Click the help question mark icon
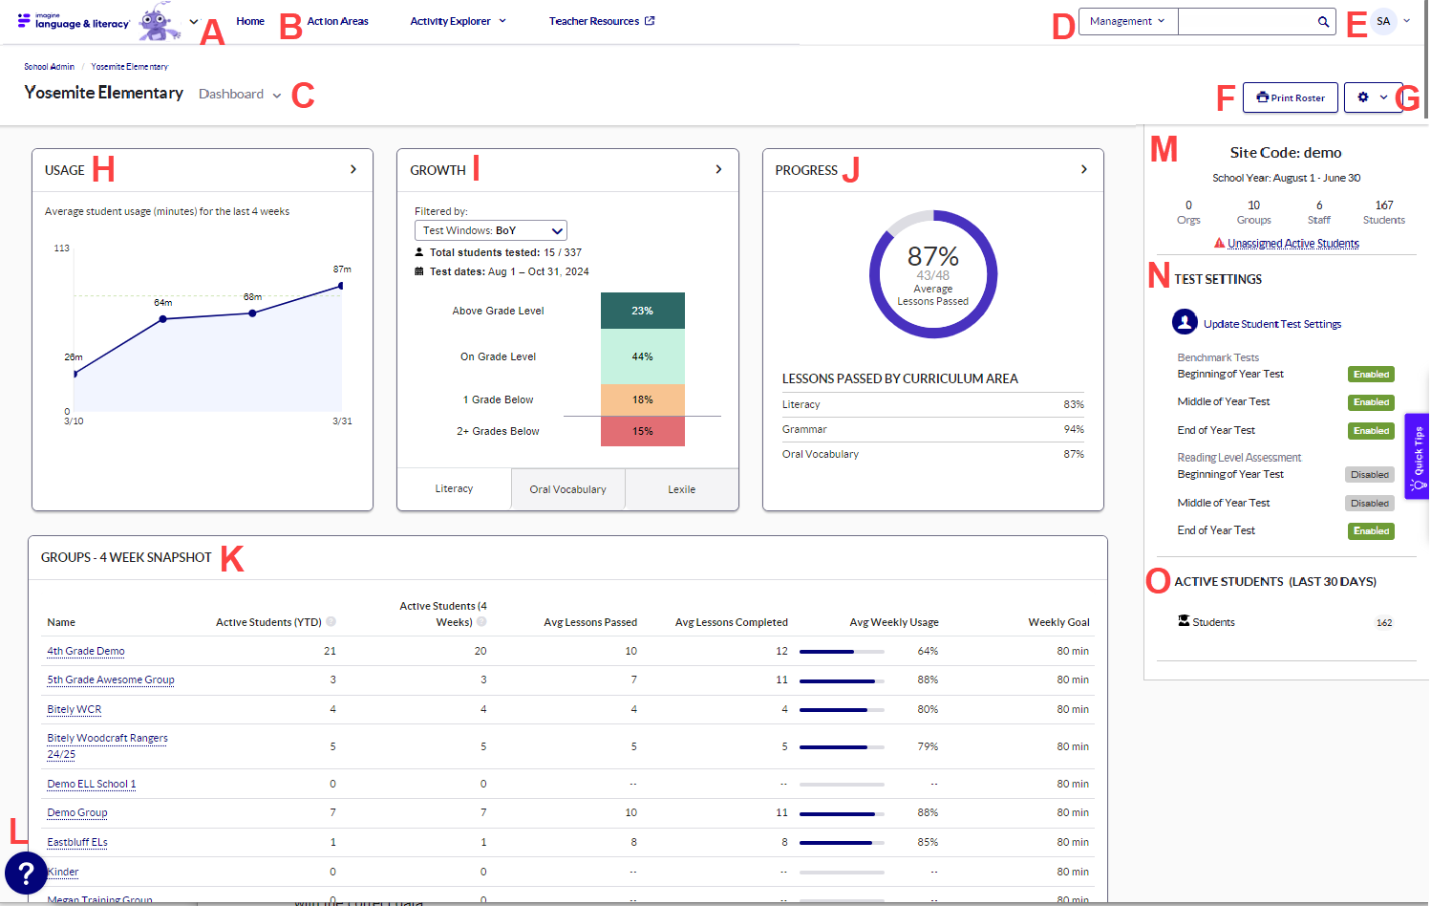Screen dimensions: 1431x906 point(25,874)
